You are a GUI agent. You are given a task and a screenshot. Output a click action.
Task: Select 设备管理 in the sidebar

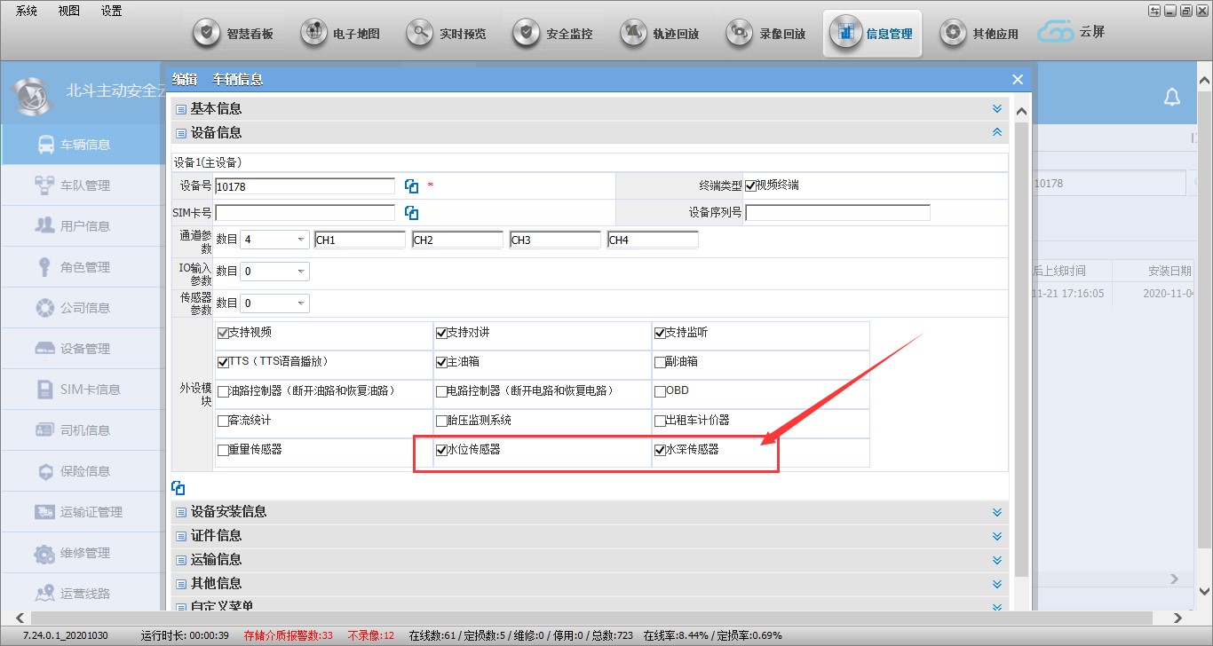tap(84, 349)
